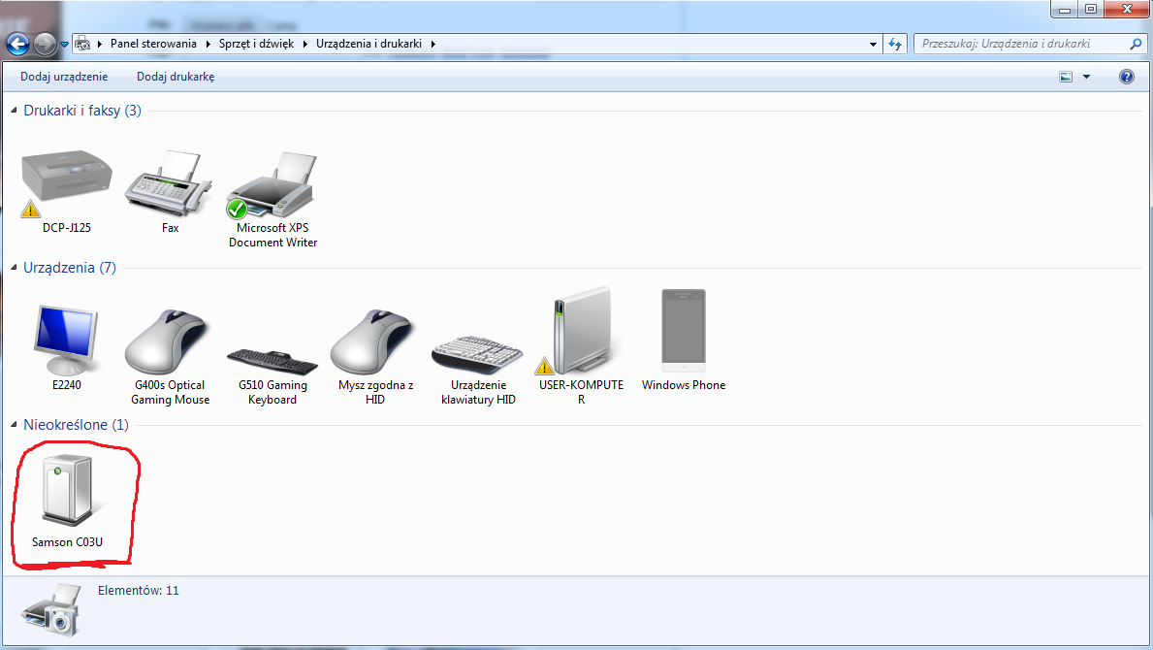The width and height of the screenshot is (1153, 650).
Task: Click the change view icon
Action: click(1066, 77)
